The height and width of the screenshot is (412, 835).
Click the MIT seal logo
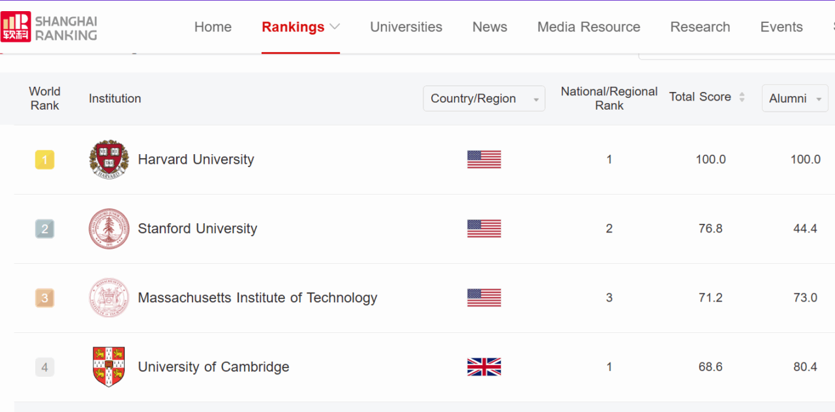(109, 298)
